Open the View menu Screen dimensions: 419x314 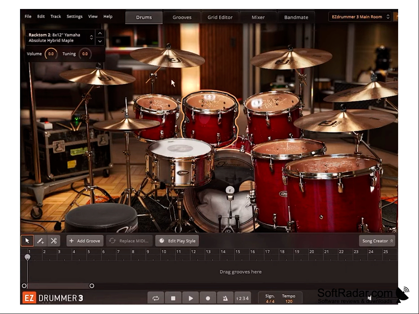tap(93, 16)
